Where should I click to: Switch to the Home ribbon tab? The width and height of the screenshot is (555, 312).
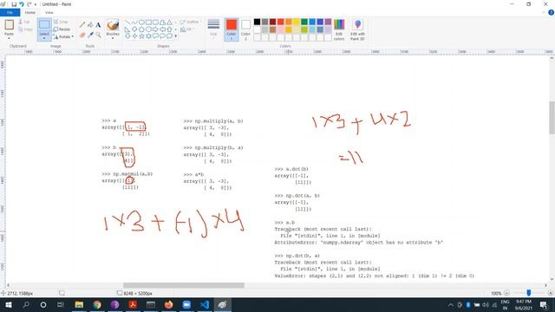tap(29, 12)
